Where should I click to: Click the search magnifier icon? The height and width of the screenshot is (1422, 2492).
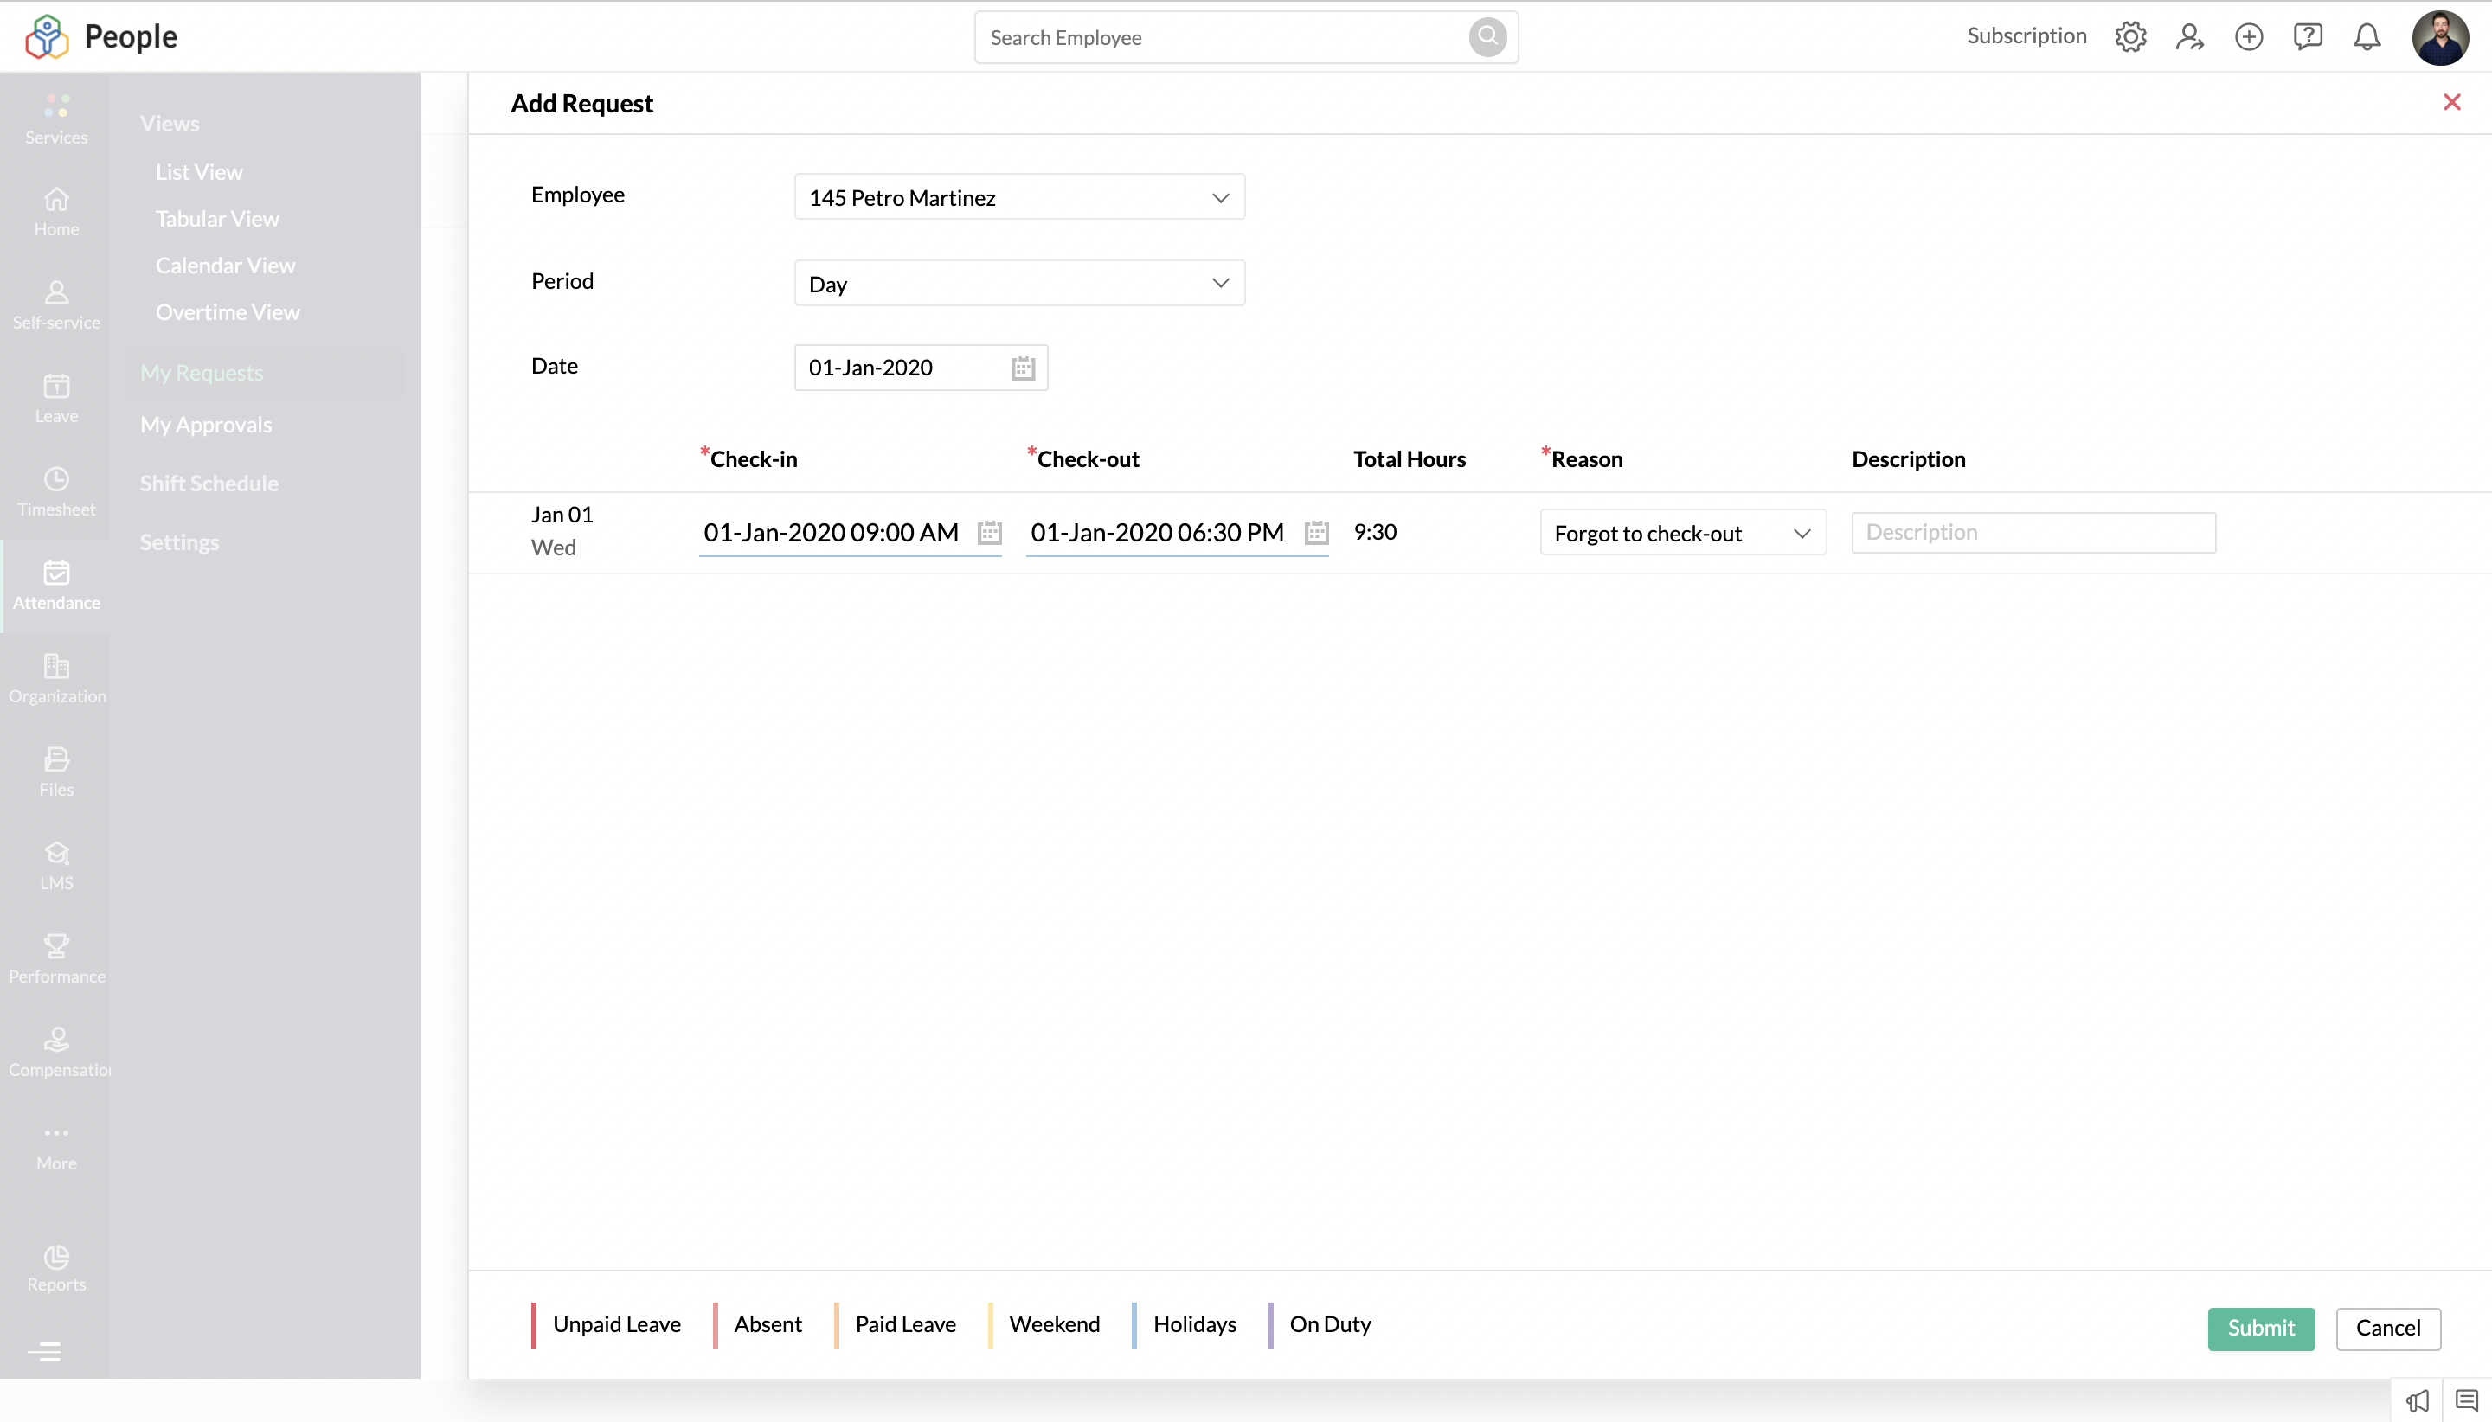coord(1487,37)
